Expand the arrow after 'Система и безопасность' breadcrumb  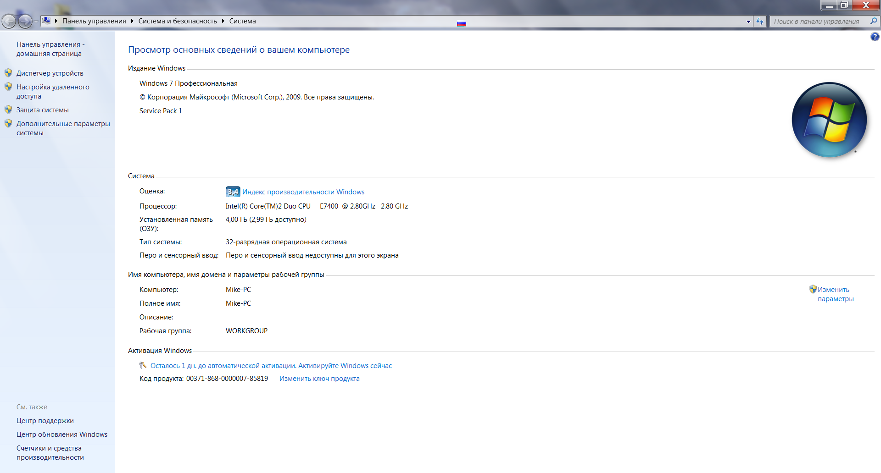tap(223, 21)
